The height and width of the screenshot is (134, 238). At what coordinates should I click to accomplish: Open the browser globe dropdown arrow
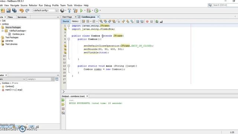tap(66, 10)
